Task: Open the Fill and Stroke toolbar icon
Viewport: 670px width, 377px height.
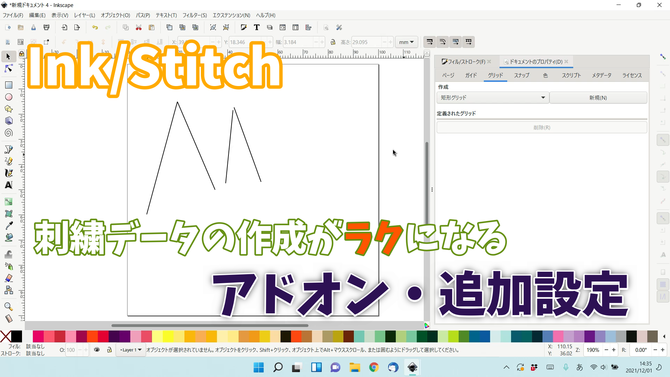Action: tap(243, 27)
